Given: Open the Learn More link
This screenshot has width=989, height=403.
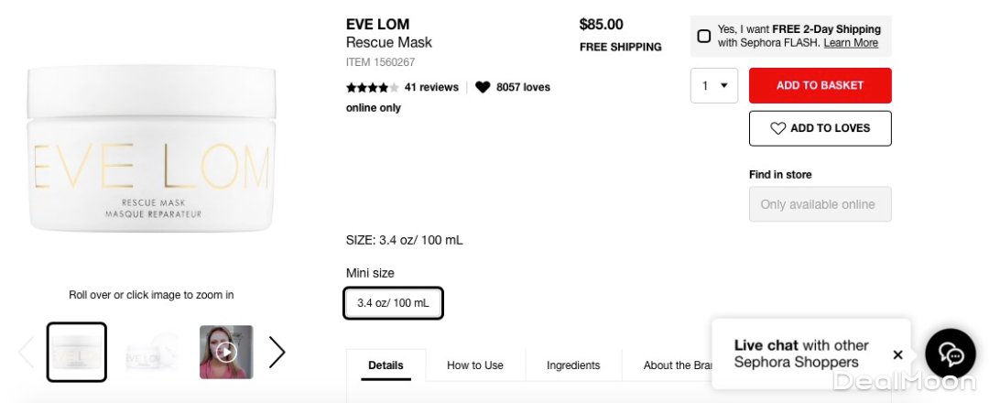Looking at the screenshot, I should tap(851, 43).
